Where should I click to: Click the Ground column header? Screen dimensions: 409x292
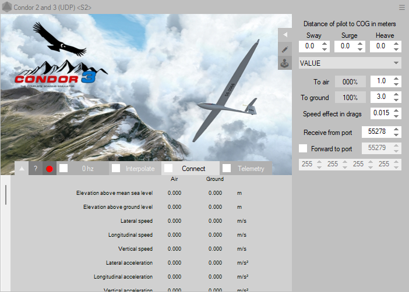(x=215, y=179)
